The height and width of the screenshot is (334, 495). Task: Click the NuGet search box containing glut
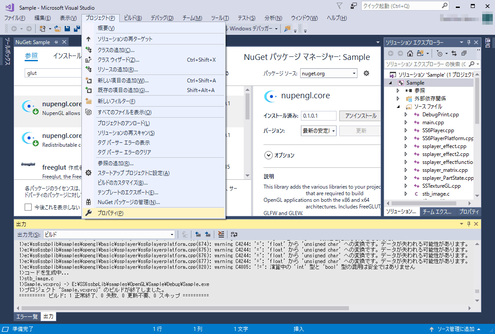click(53, 73)
